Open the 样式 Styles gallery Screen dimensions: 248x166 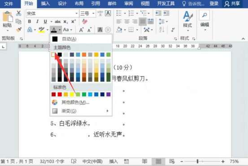188,21
